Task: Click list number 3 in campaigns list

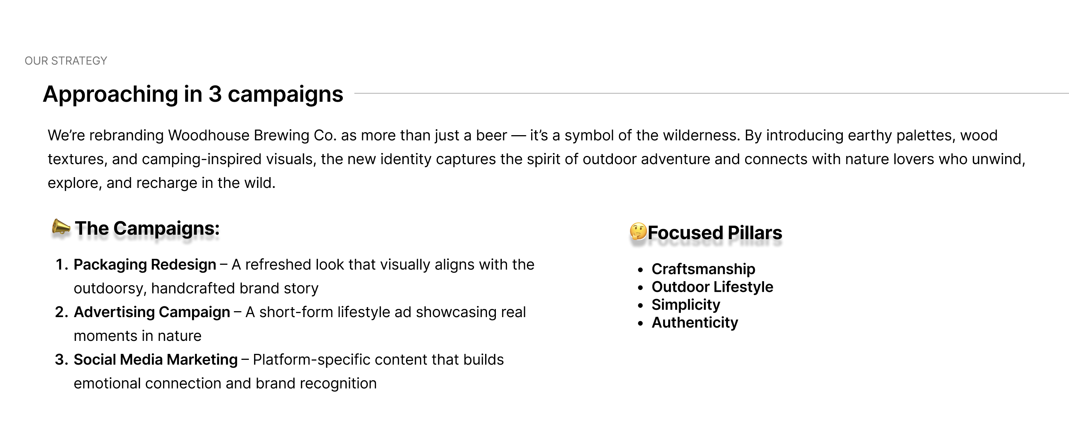Action: 61,359
